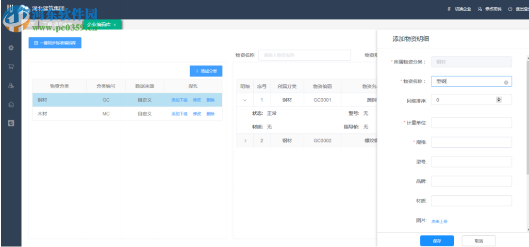Open the user management sidebar icon
Image resolution: width=529 pixels, height=247 pixels.
(x=11, y=86)
